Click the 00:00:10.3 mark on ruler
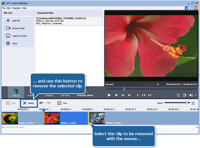Viewport: 200px width, 148px height. (109, 109)
